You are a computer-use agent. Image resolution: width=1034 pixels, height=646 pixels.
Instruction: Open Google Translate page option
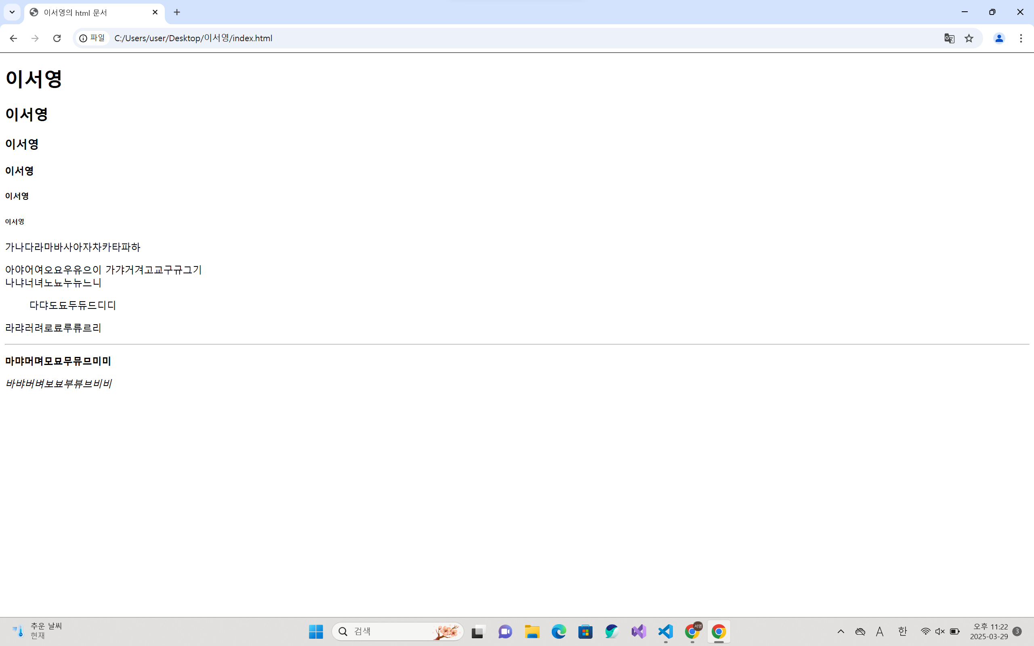(x=949, y=38)
